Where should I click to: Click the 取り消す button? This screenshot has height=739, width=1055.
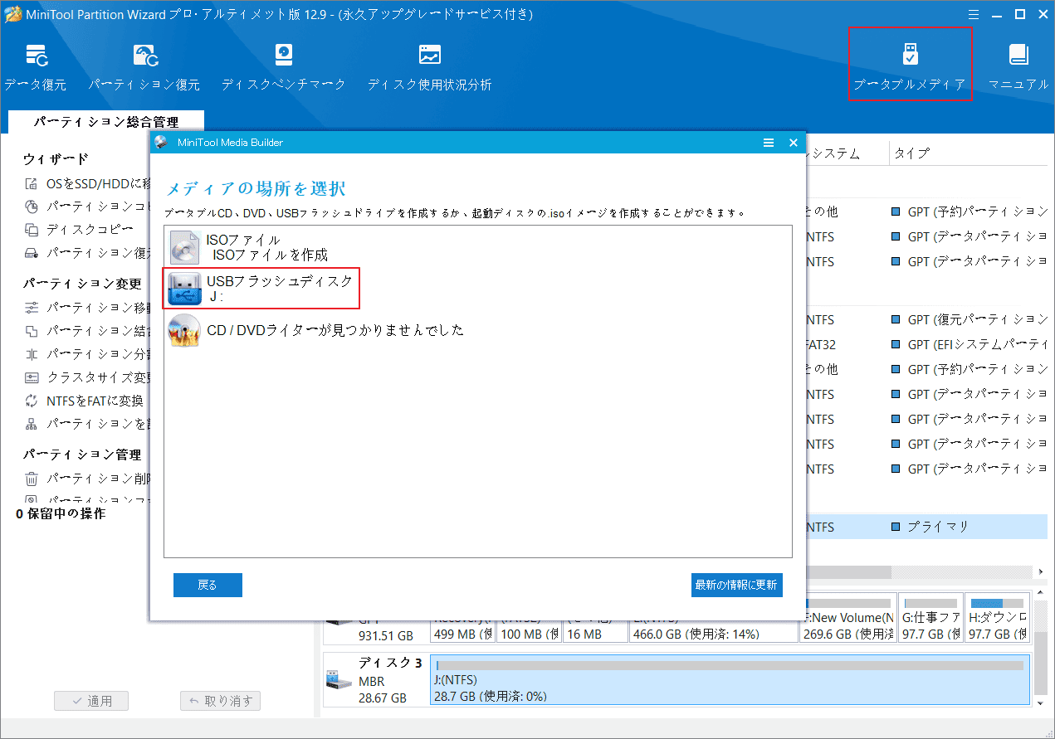tap(220, 701)
